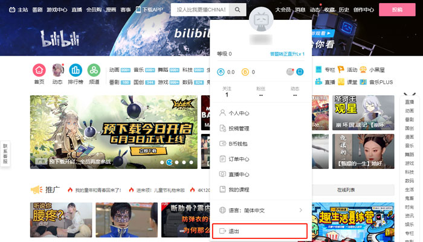423x242 pixels.
Task: Open 国创 category link
Action: (138, 82)
